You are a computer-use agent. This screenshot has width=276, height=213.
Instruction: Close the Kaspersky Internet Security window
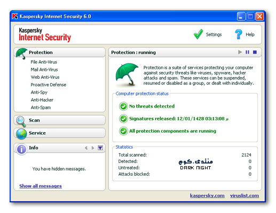(x=259, y=17)
